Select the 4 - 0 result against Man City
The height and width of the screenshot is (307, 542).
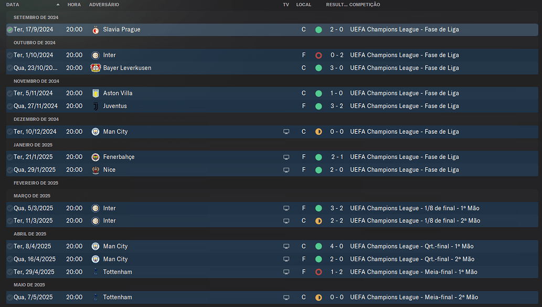point(336,246)
